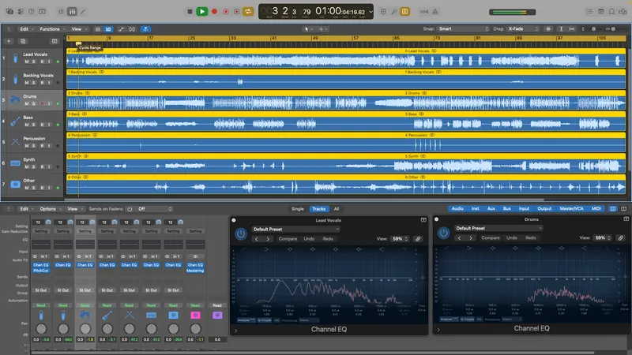Toggle the yellow Cycle mode button
Viewport: 632px width, 355px height.
point(249,11)
